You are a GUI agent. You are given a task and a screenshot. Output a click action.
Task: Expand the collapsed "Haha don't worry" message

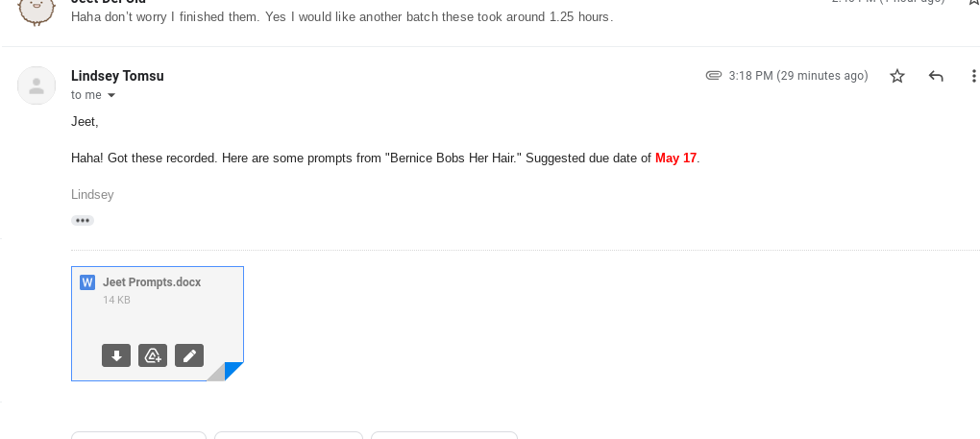click(x=342, y=17)
